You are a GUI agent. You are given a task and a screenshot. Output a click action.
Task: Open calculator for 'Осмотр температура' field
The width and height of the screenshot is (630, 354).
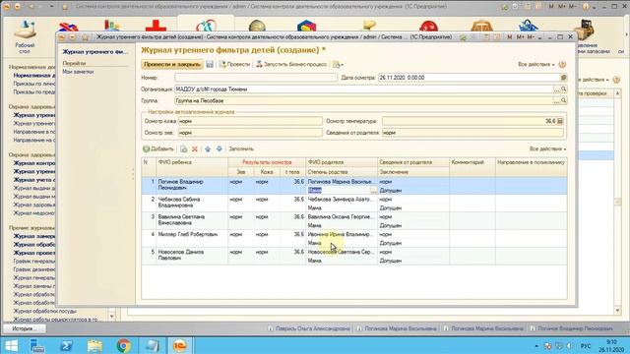pos(560,121)
